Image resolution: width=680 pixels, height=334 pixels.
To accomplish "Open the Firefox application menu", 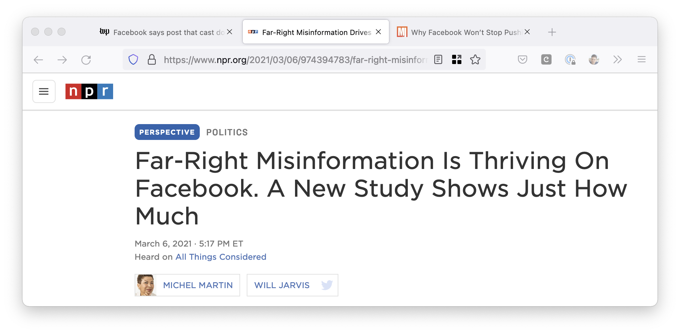I will 642,60.
